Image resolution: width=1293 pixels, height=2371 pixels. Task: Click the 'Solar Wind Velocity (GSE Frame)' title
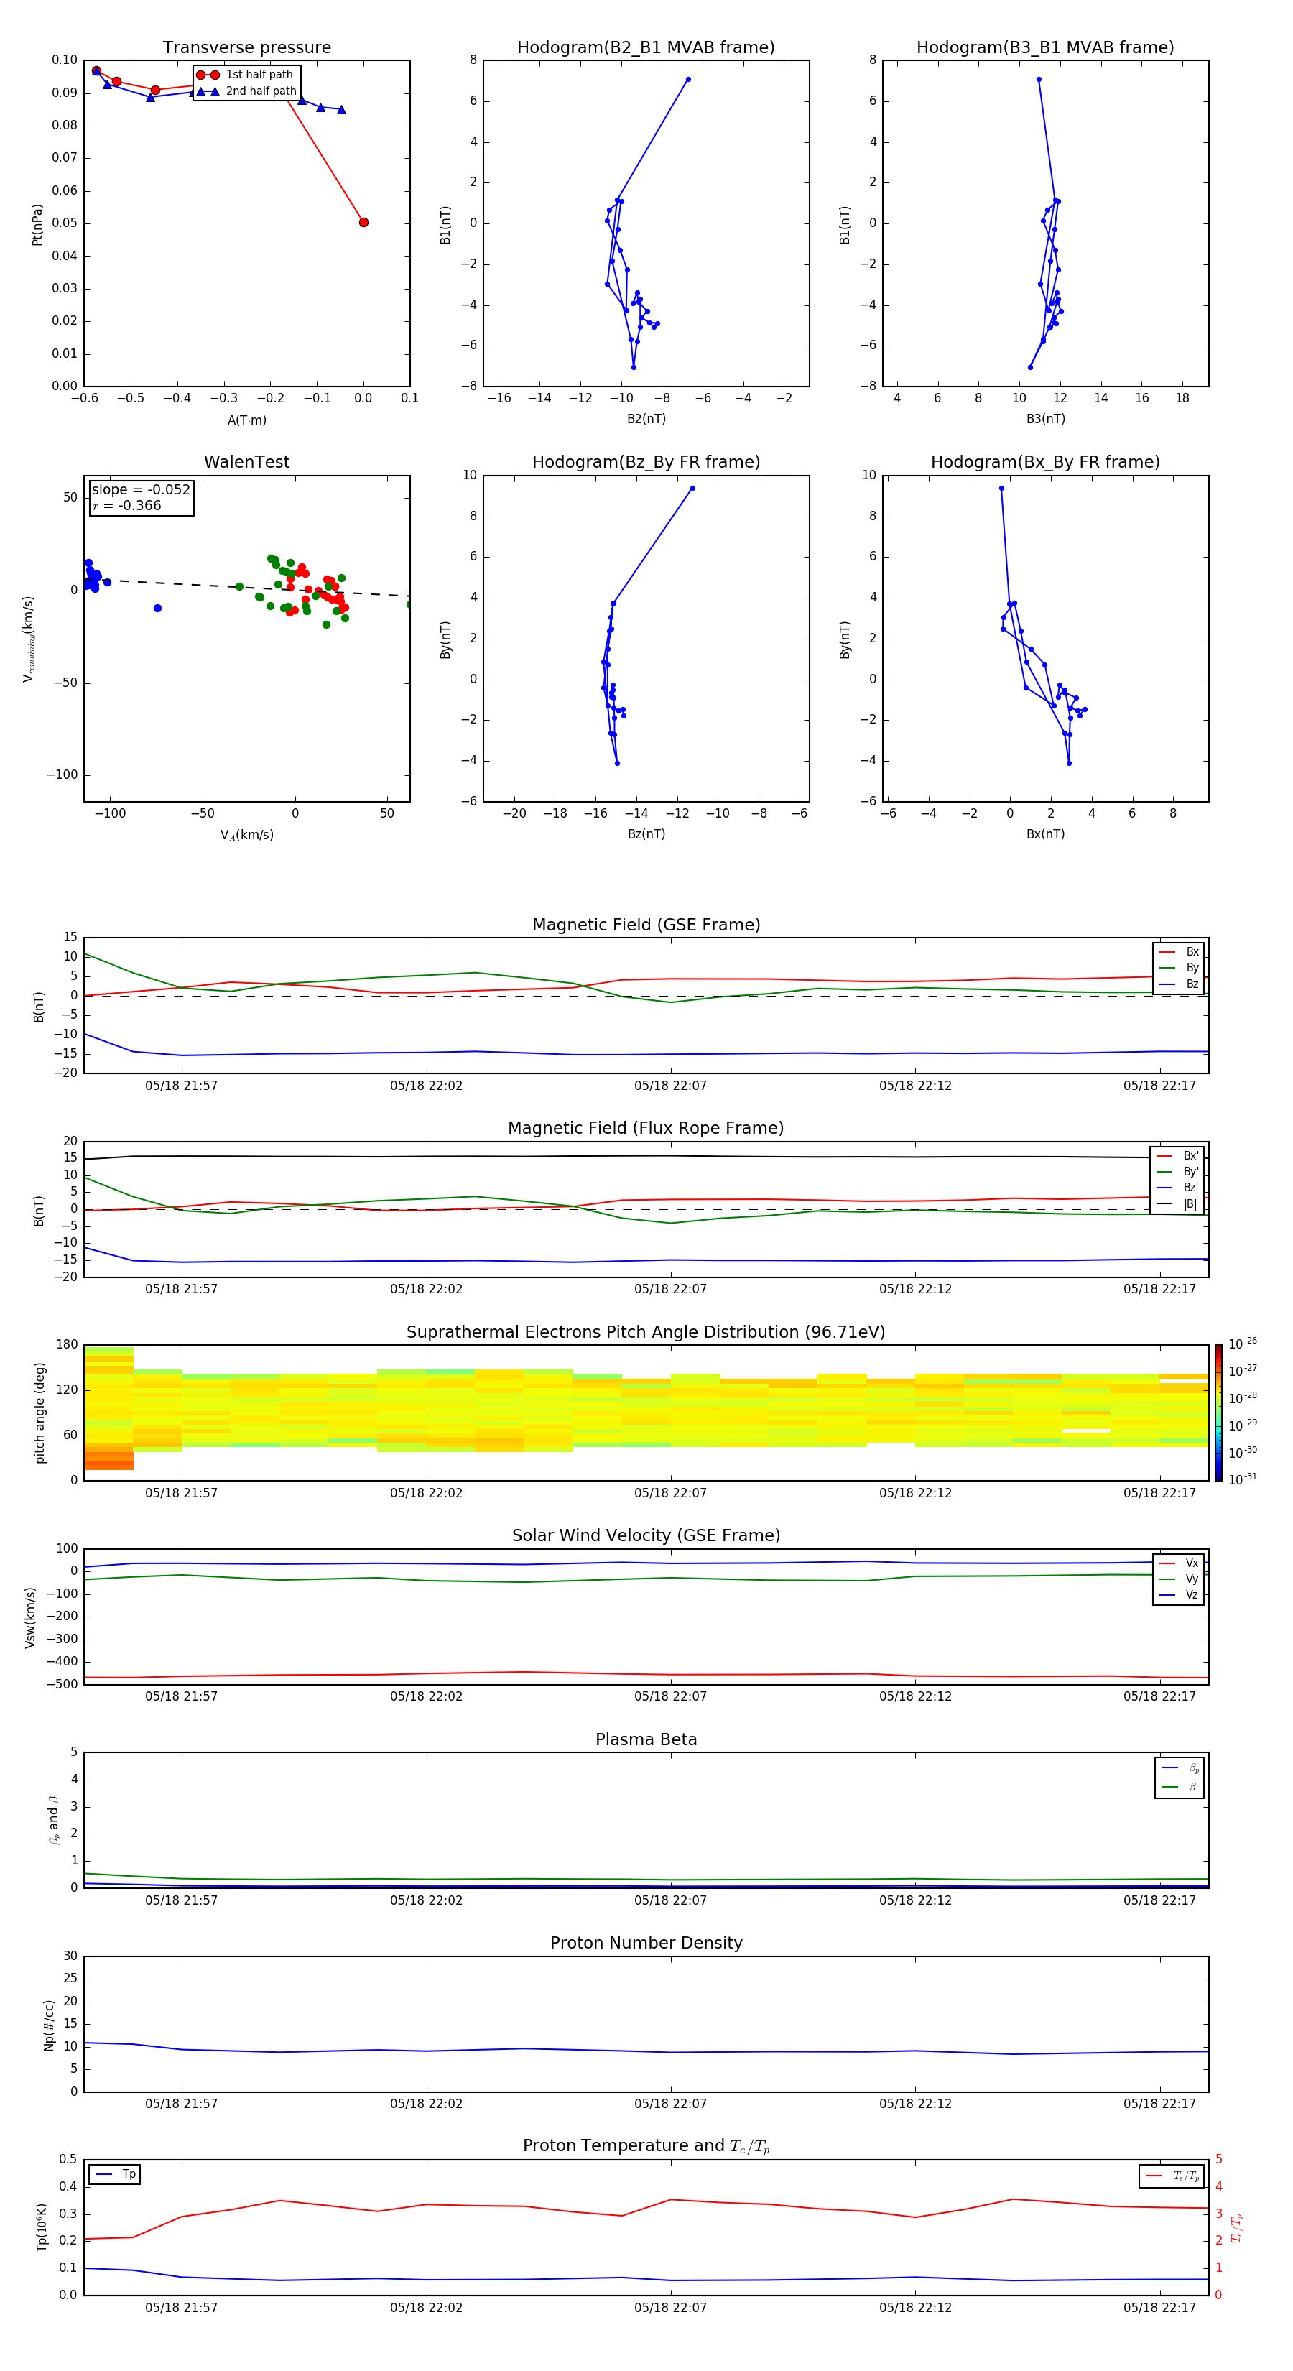pyautogui.click(x=646, y=1535)
